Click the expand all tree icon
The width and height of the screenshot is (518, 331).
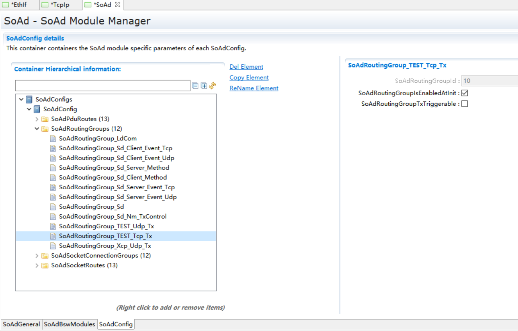[x=204, y=86]
